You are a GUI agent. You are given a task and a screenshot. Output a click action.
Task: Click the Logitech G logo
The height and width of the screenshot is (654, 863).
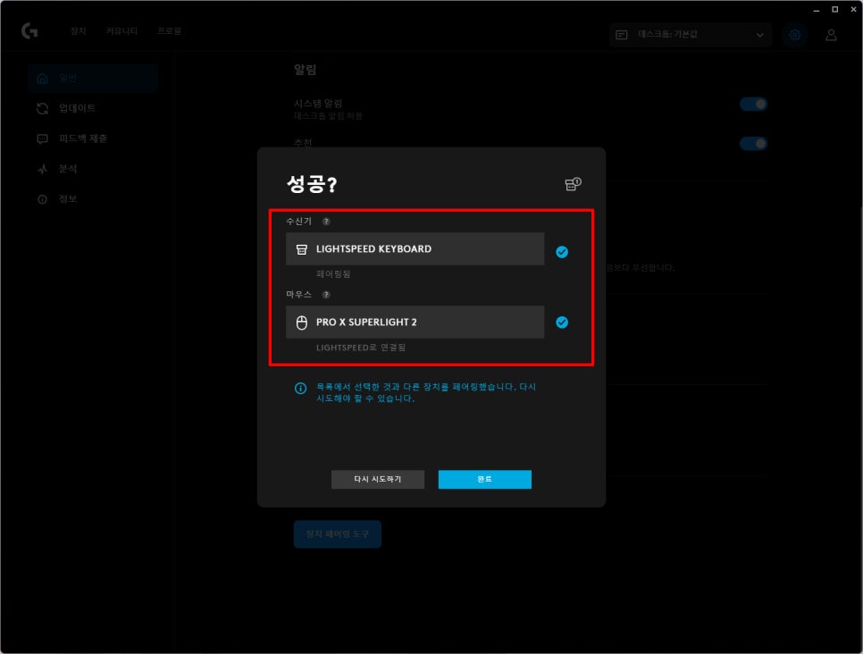coord(29,31)
